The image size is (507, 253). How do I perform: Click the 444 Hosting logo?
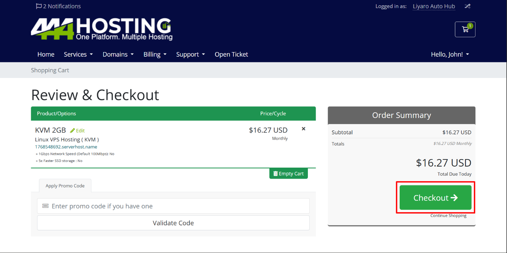click(x=102, y=29)
